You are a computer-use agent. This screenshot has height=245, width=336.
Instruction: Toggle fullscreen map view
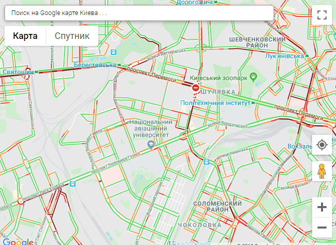click(322, 15)
